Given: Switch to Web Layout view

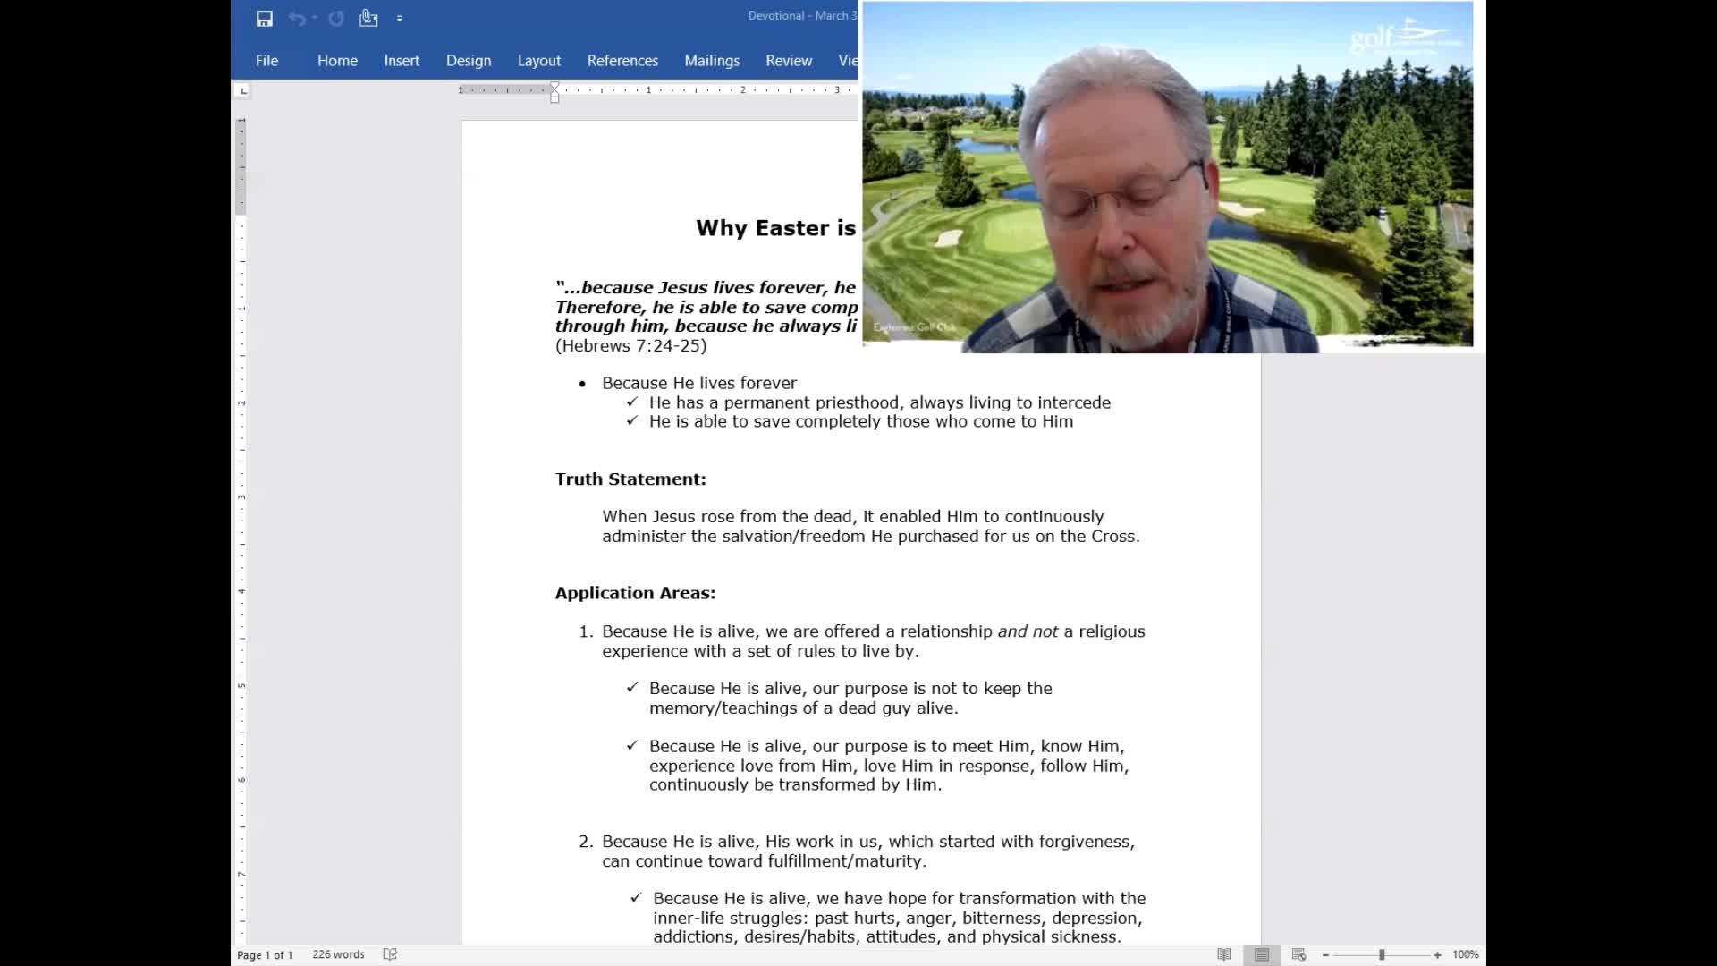Looking at the screenshot, I should coord(1299,954).
